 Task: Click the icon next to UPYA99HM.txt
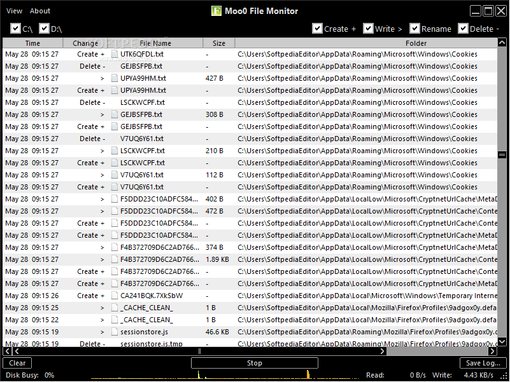click(113, 78)
